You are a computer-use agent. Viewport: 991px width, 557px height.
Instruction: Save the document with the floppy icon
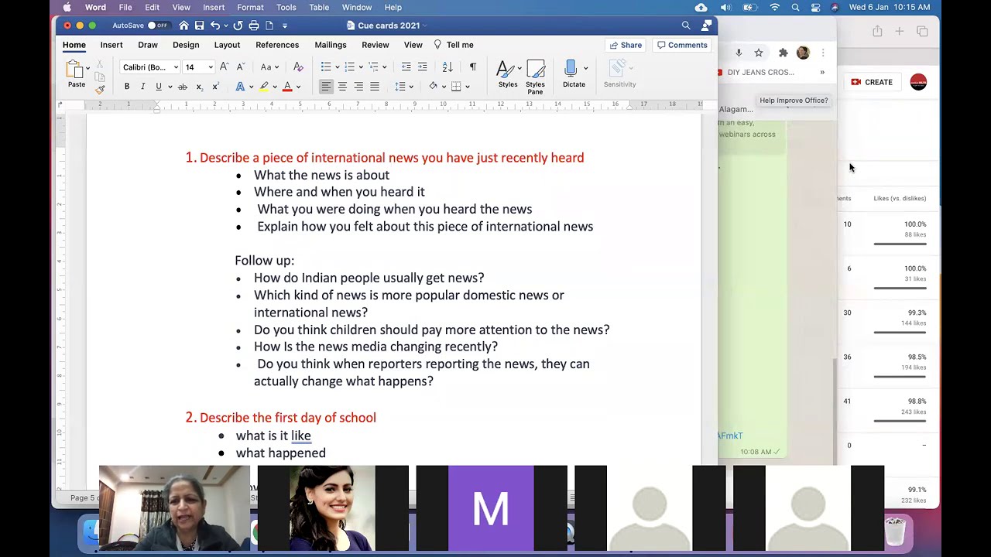[199, 26]
